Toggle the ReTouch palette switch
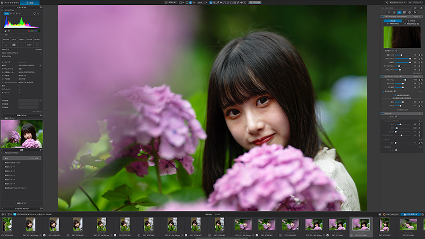The height and width of the screenshot is (239, 425). [383, 114]
